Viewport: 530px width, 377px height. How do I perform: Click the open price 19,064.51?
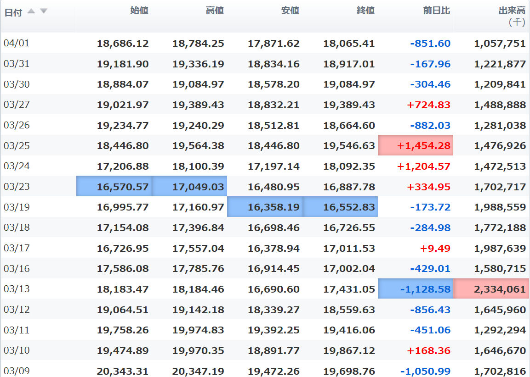tap(123, 310)
